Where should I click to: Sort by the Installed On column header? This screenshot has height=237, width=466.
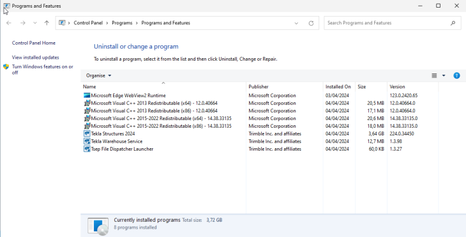339,86
